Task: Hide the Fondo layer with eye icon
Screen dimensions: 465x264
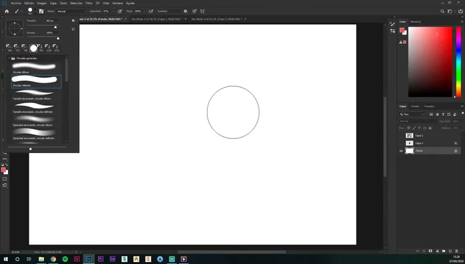Action: coord(401,151)
